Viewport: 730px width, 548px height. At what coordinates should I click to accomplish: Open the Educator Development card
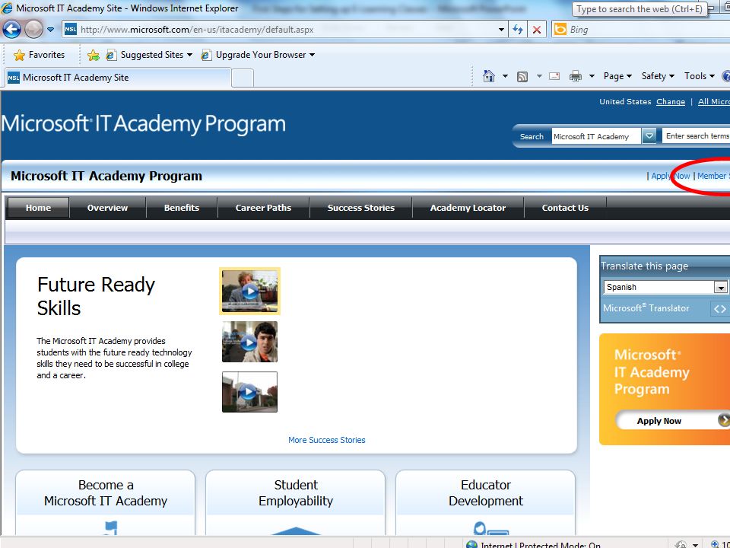[486, 502]
